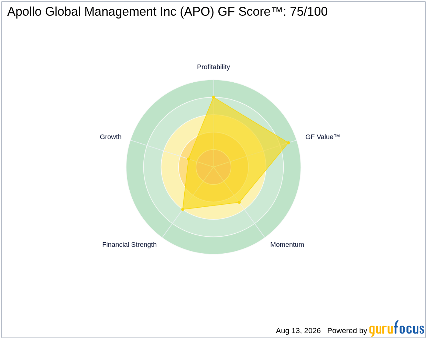Click the Powered by text
The height and width of the screenshot is (339, 427).
pyautogui.click(x=347, y=331)
